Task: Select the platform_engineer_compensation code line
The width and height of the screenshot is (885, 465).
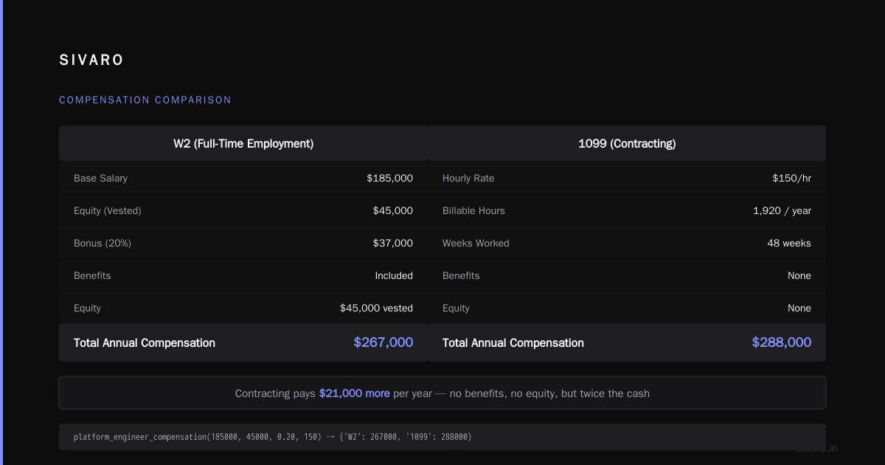Action: (x=273, y=437)
